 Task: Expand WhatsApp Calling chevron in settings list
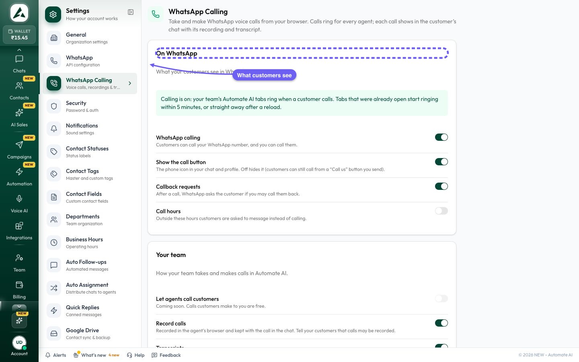click(x=129, y=83)
